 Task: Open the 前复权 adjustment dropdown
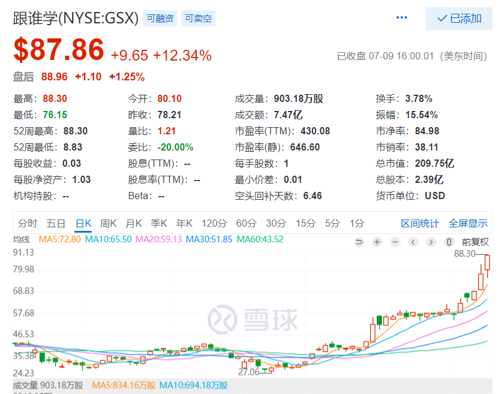475,242
